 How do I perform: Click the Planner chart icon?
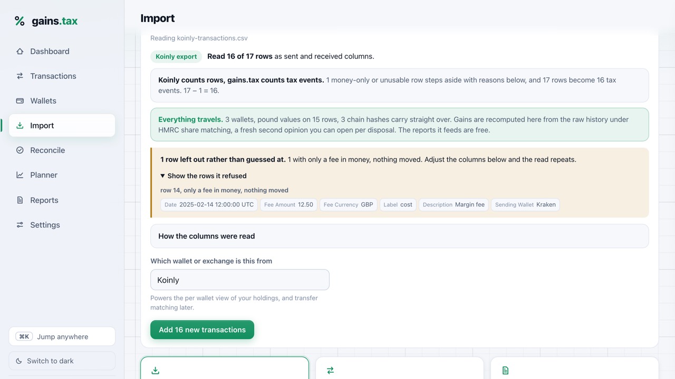[20, 175]
